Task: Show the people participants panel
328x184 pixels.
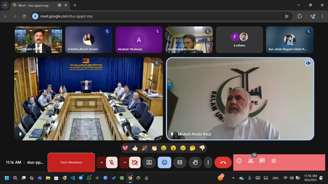Action: click(251, 161)
